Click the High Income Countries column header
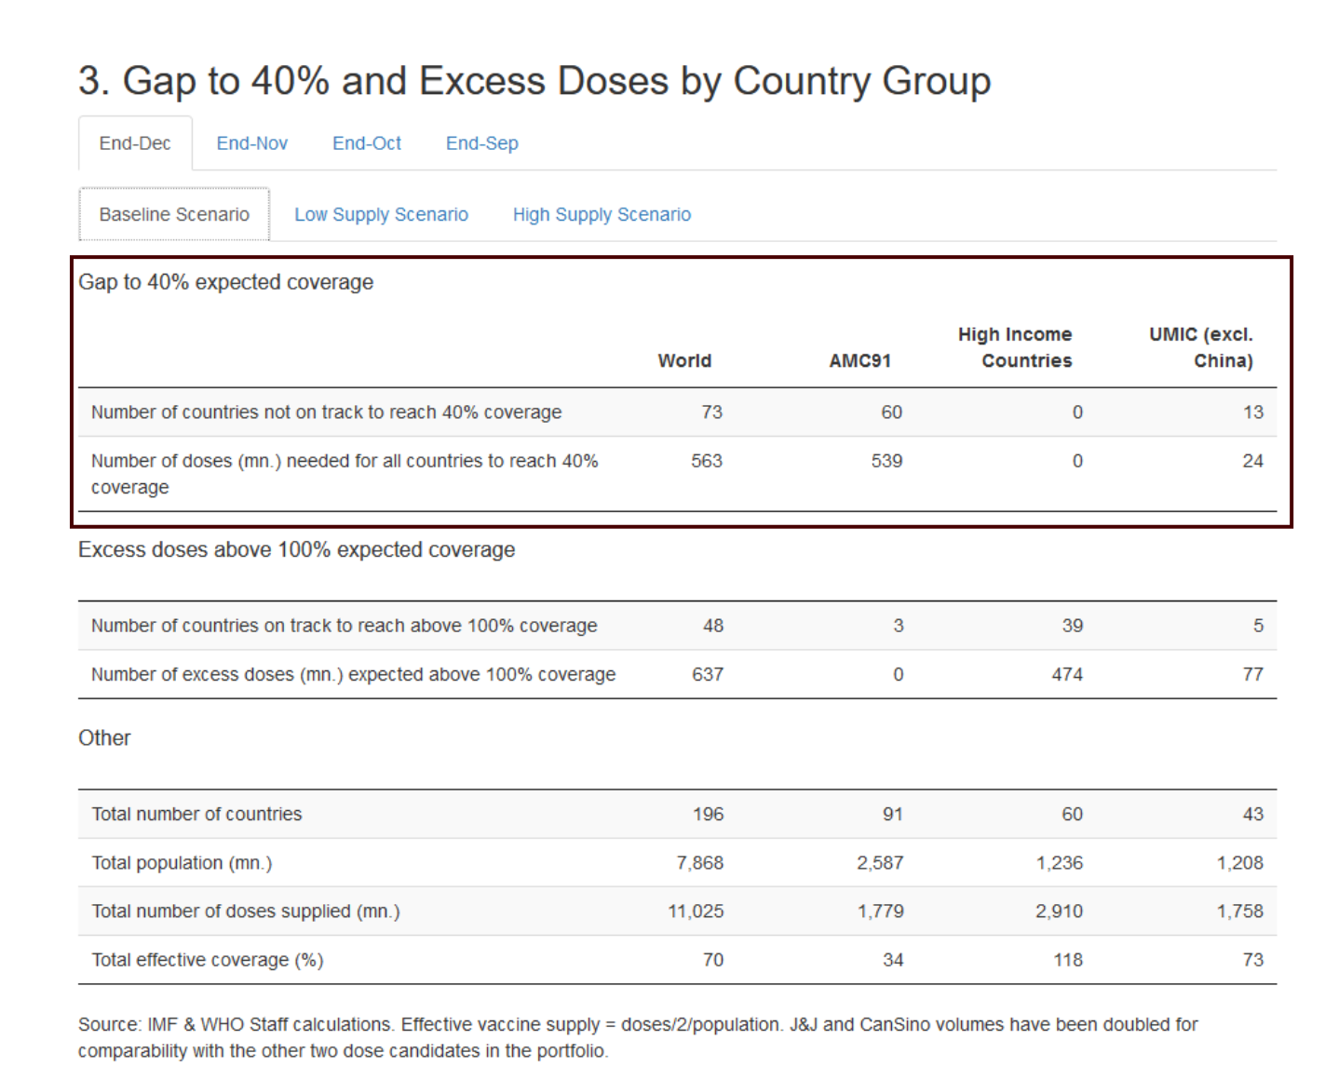Viewport: 1339px width, 1067px height. click(x=1015, y=347)
